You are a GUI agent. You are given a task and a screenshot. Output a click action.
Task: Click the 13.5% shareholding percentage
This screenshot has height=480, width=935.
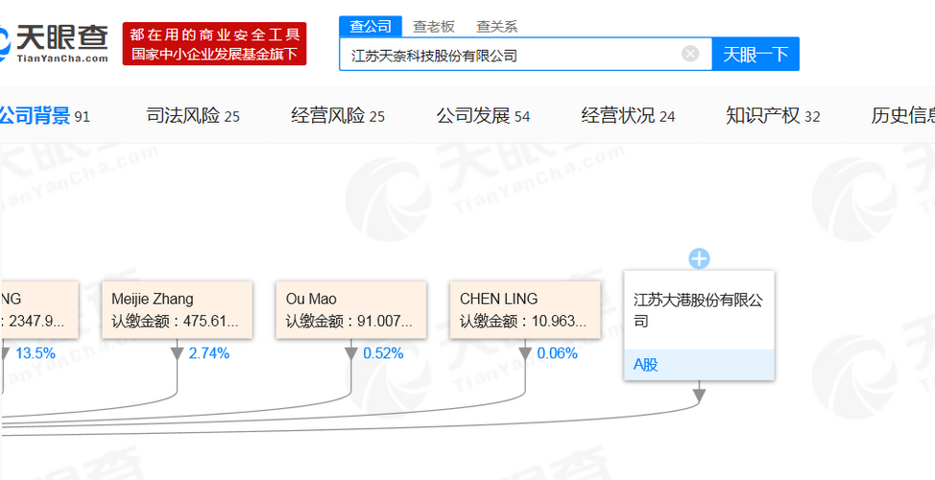[x=36, y=353]
